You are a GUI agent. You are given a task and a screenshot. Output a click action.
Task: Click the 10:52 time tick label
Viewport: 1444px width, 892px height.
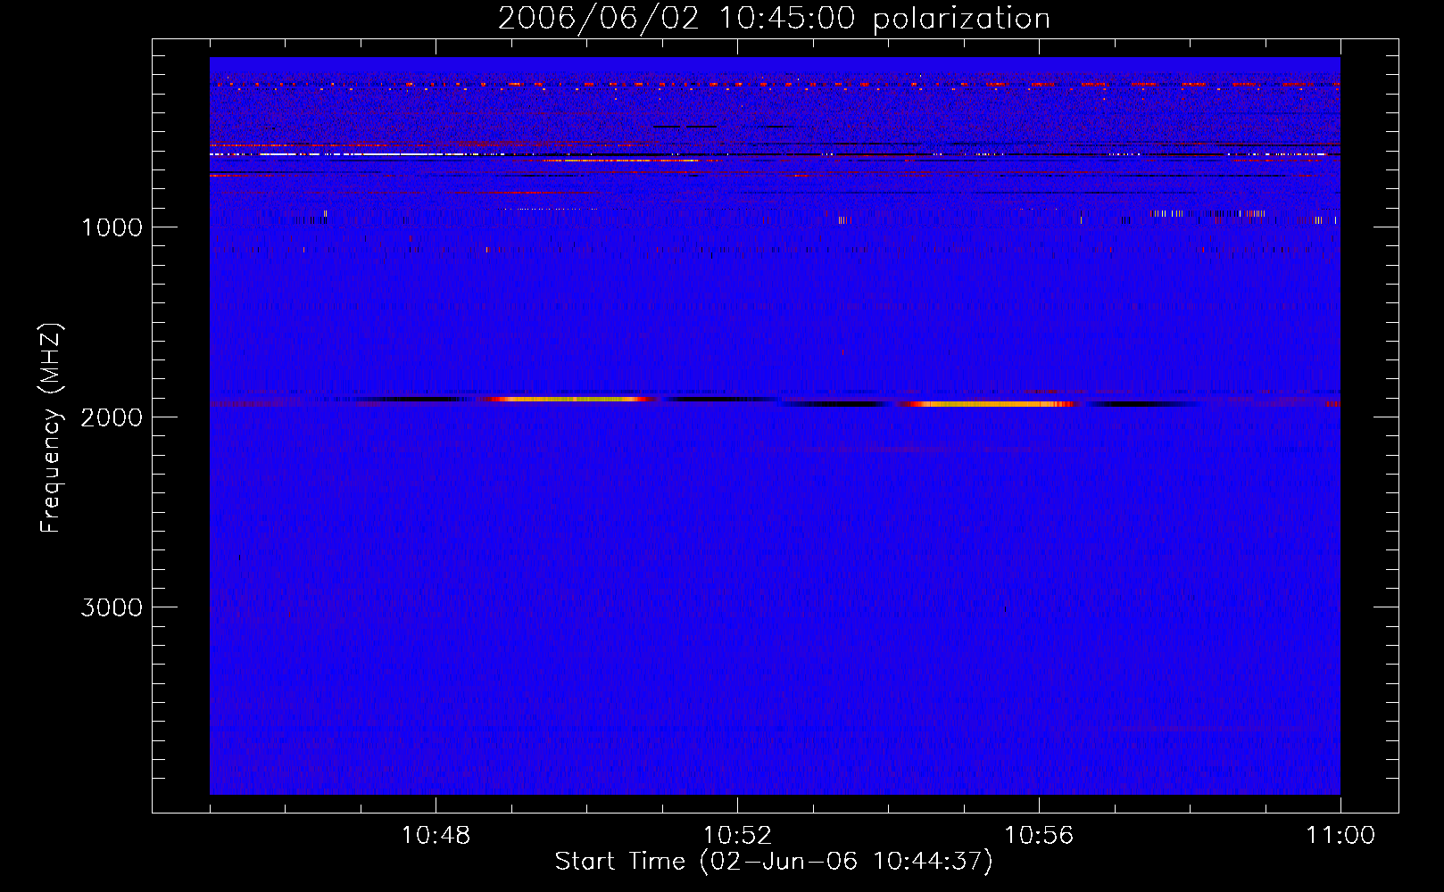point(737,836)
